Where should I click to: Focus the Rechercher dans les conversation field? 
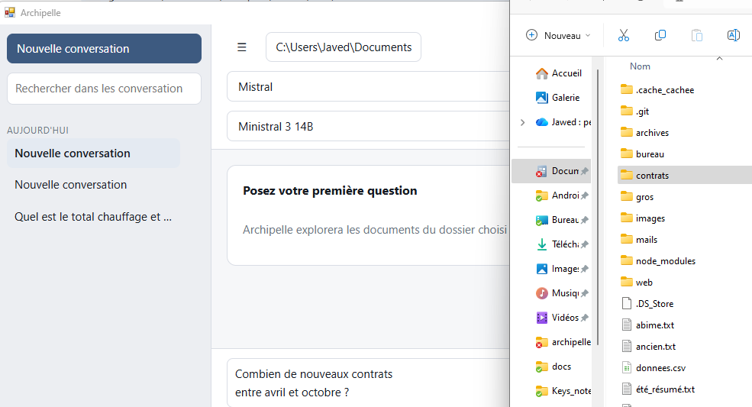coord(104,89)
